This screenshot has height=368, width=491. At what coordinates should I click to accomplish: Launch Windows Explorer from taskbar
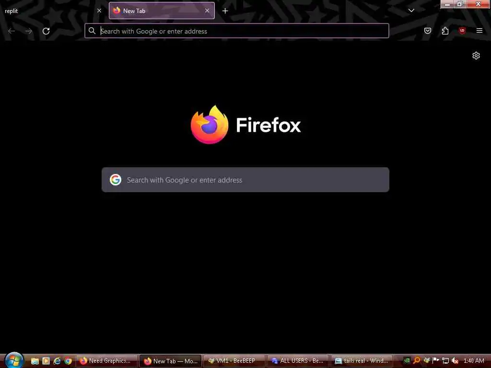[35, 361]
